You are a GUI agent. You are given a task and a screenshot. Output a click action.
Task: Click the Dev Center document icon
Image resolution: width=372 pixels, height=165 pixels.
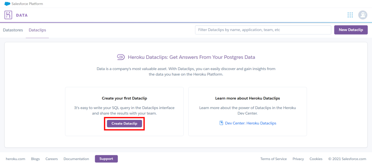click(x=221, y=123)
